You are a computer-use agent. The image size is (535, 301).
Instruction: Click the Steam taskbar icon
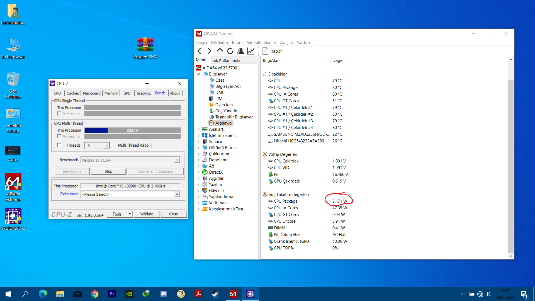(x=215, y=294)
